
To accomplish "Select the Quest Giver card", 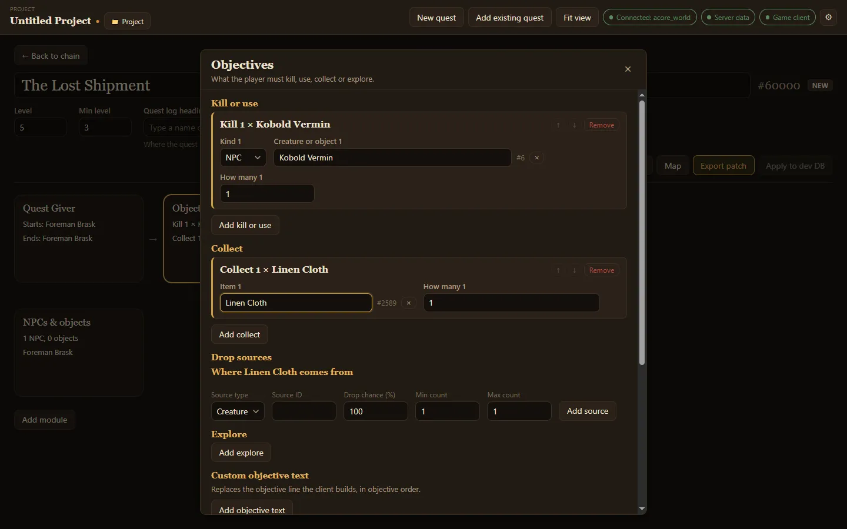I will tap(79, 239).
